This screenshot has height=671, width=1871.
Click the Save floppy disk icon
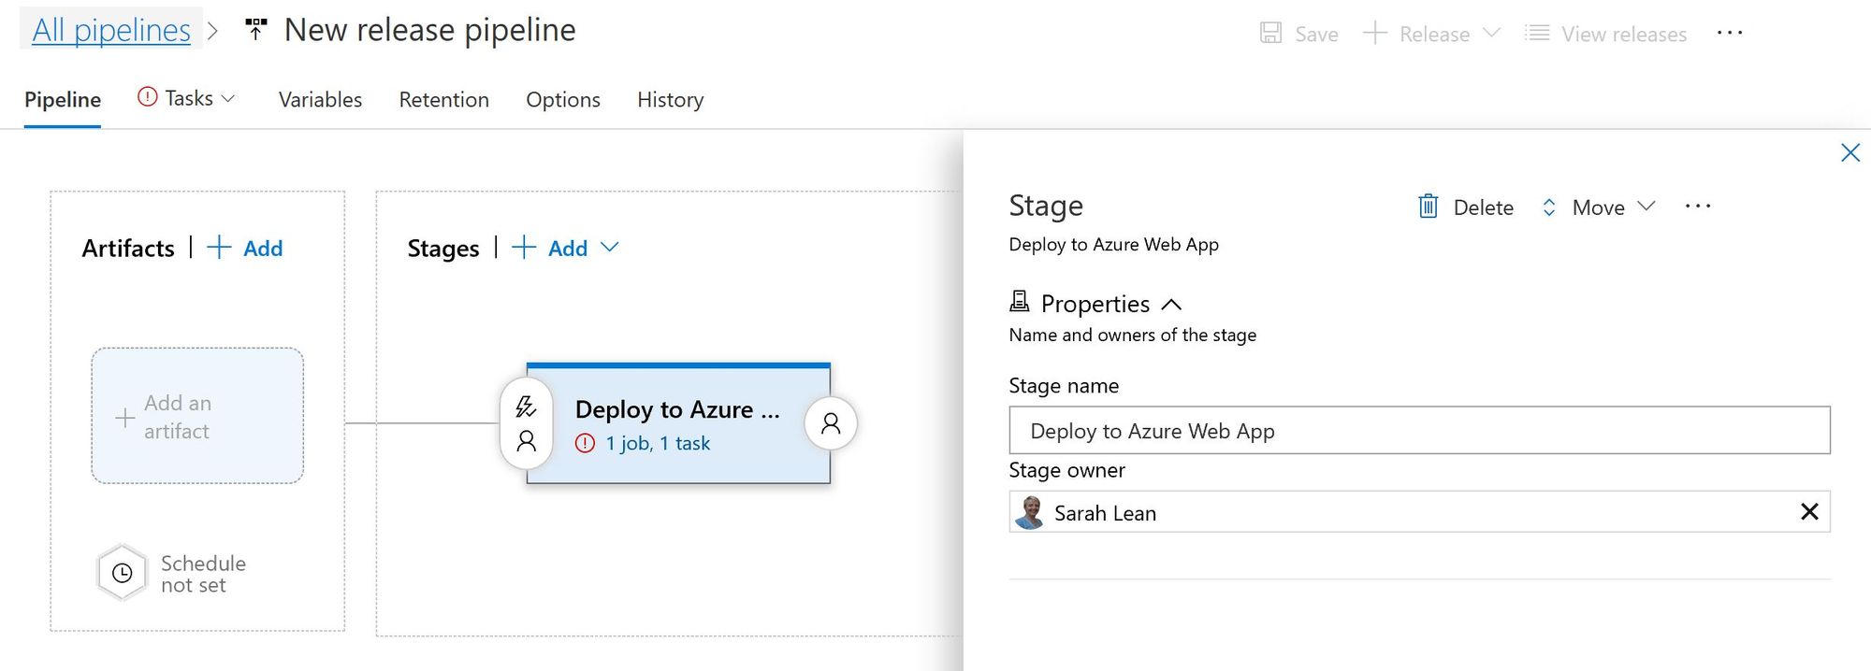click(1270, 34)
